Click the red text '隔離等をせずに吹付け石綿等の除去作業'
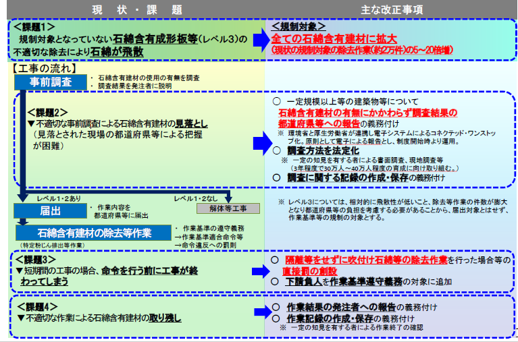 tap(366, 260)
